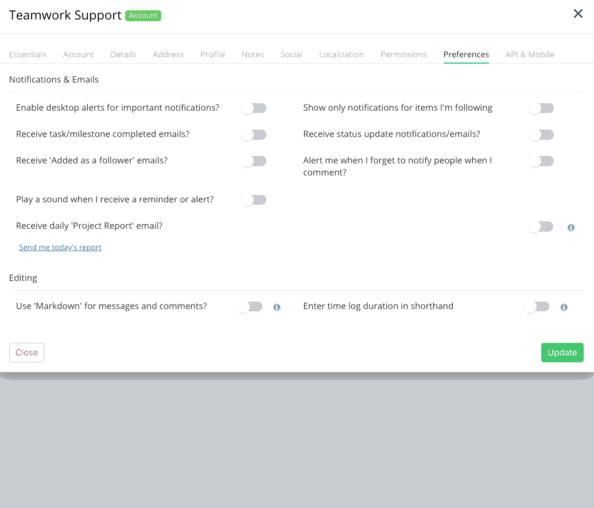Click info icon next to time log shorthand
Image resolution: width=594 pixels, height=508 pixels.
564,307
